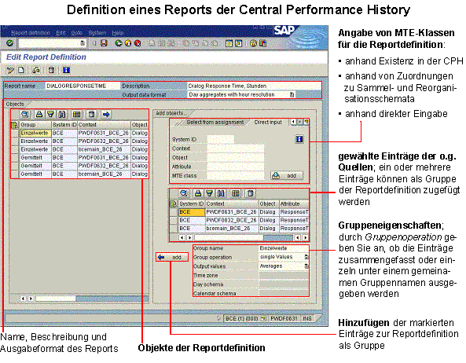Open the Goto menu

pos(76,33)
